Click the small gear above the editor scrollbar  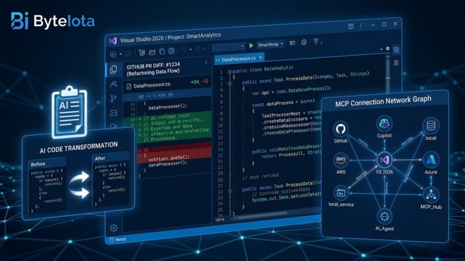coord(388,49)
